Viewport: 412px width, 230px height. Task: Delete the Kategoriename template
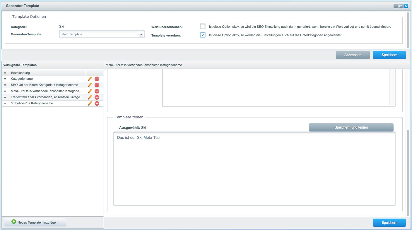point(97,79)
